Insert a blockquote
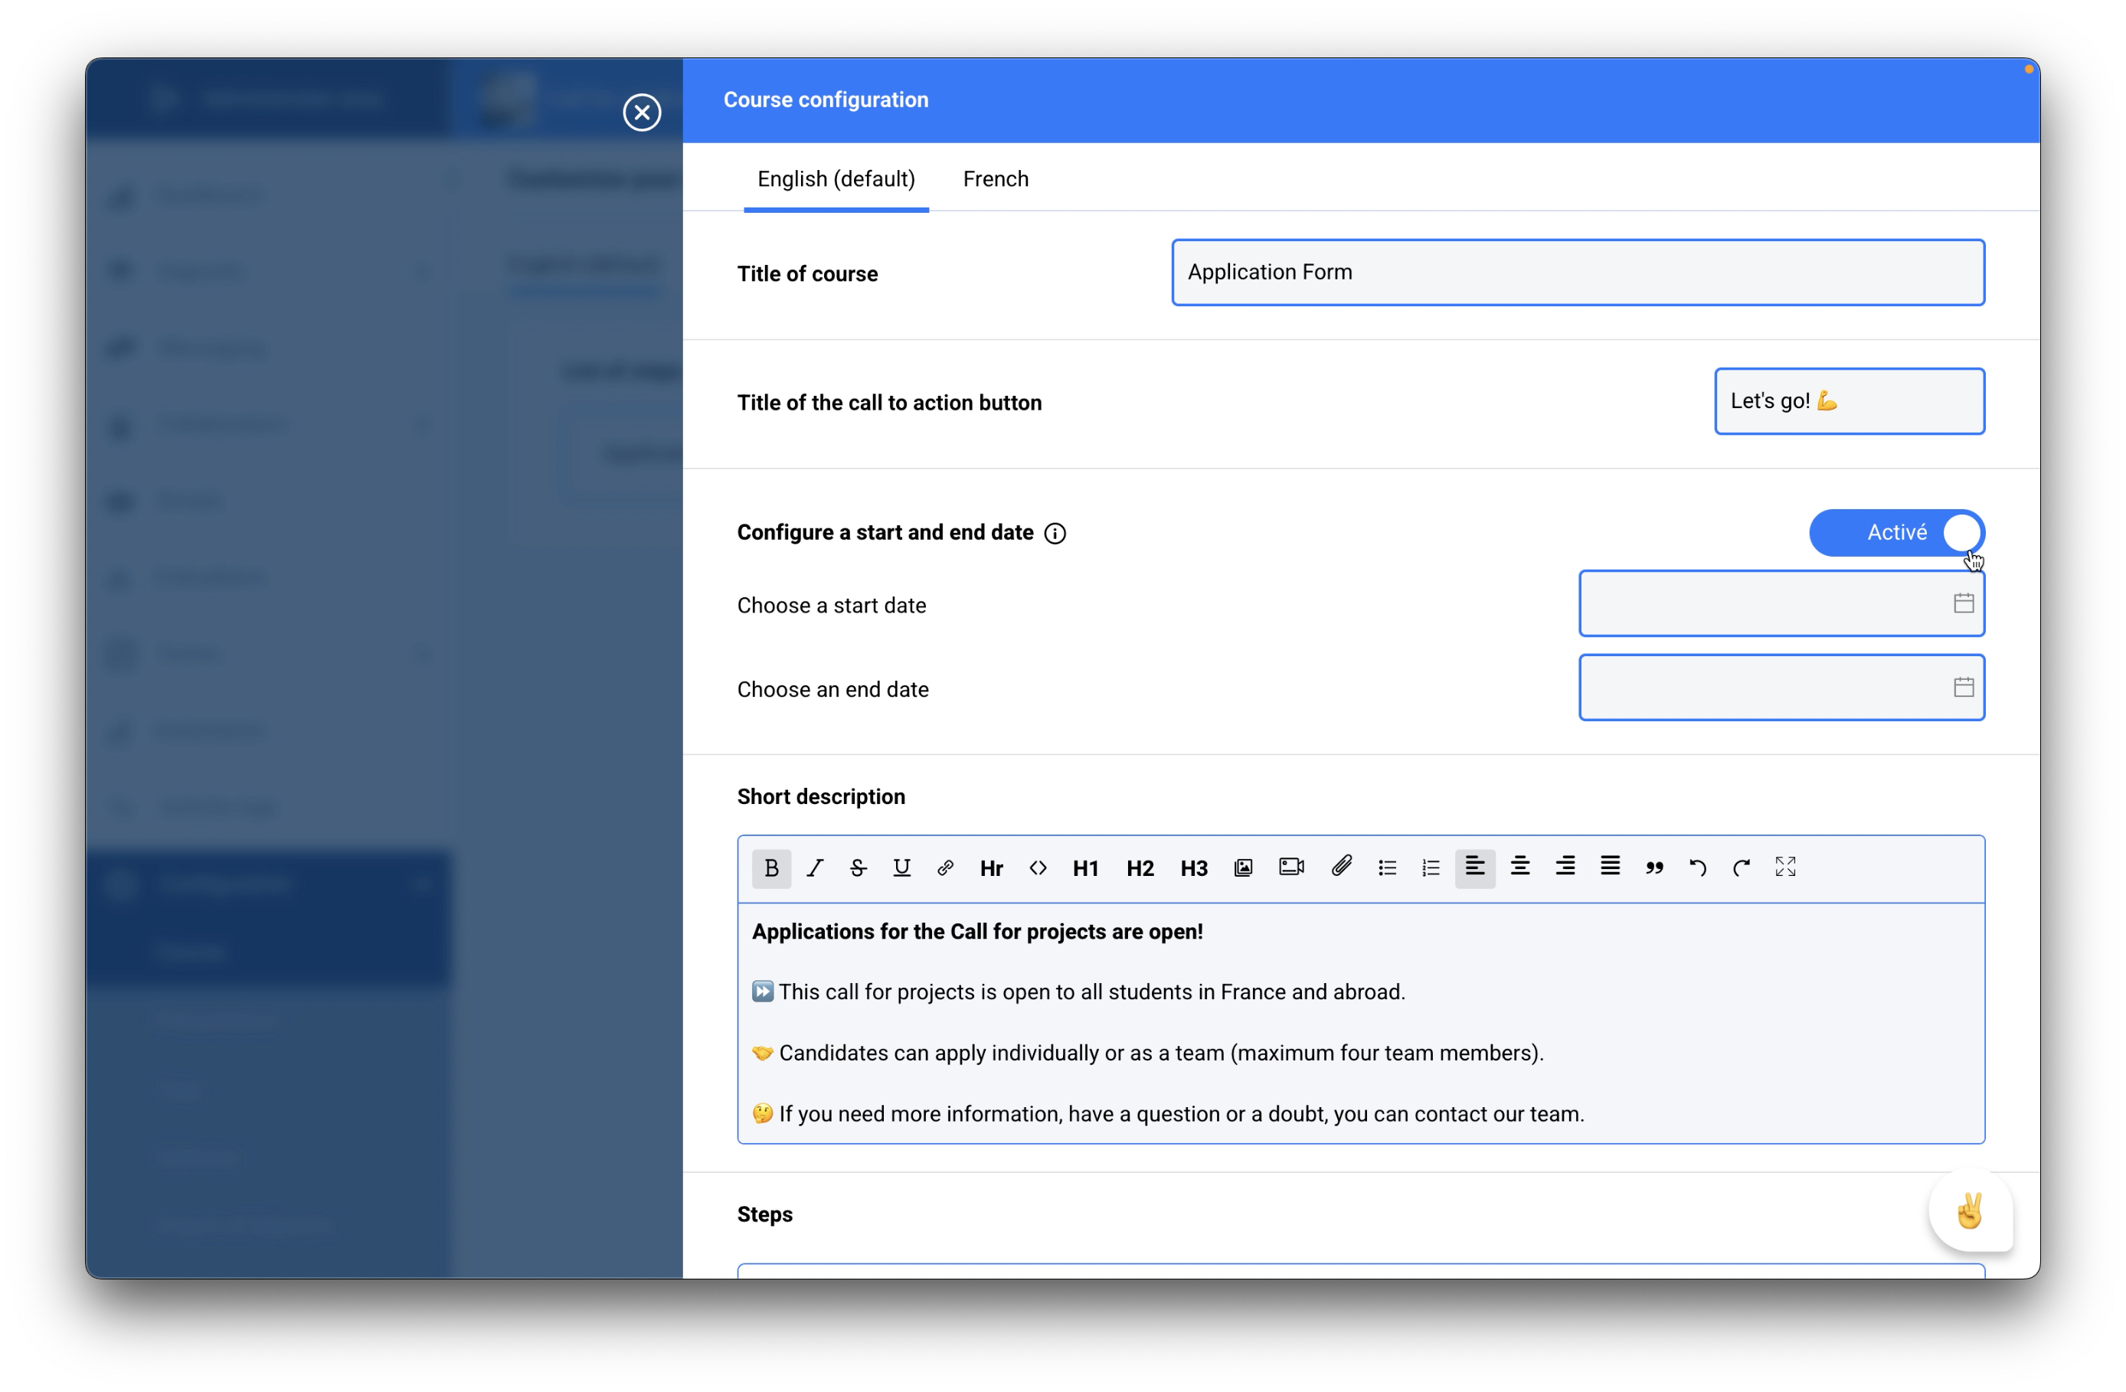 (x=1654, y=868)
